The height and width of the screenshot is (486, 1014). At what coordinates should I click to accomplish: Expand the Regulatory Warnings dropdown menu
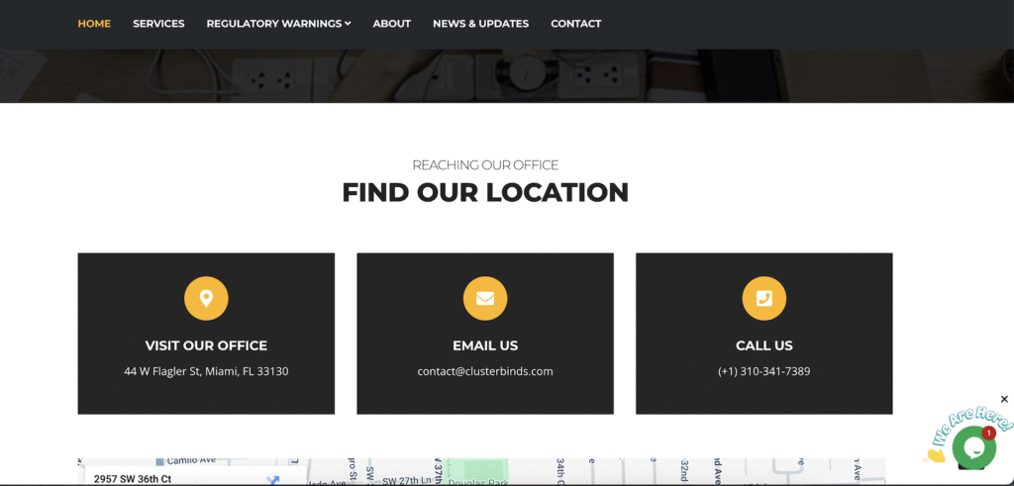[278, 24]
